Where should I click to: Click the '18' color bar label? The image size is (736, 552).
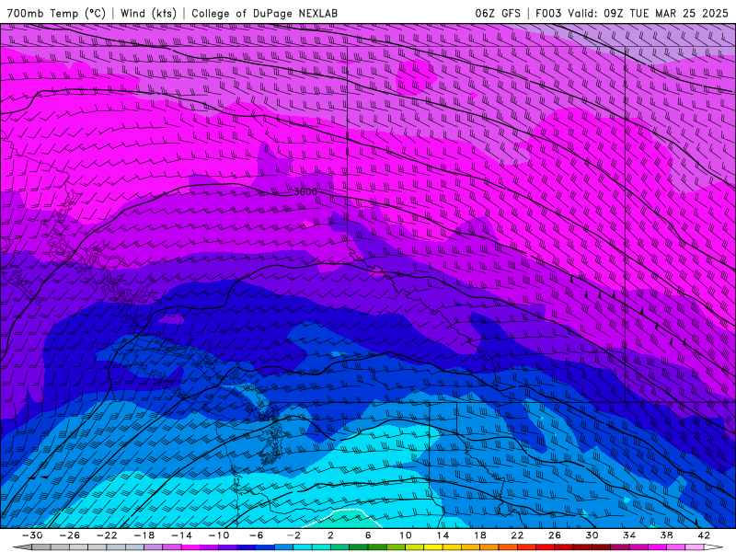[x=479, y=535]
